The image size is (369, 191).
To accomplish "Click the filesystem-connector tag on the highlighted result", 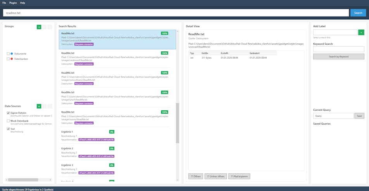I will click(84, 44).
